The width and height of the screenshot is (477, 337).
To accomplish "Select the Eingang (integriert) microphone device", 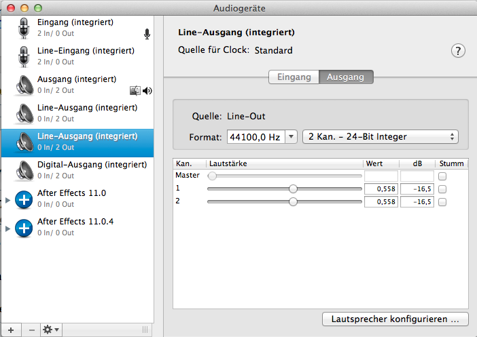I will click(75, 27).
